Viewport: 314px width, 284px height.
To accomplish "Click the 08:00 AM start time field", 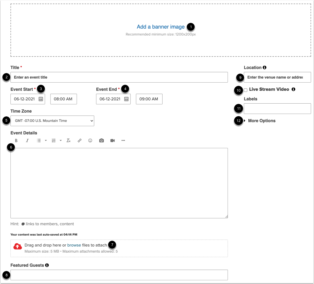I will pyautogui.click(x=64, y=99).
